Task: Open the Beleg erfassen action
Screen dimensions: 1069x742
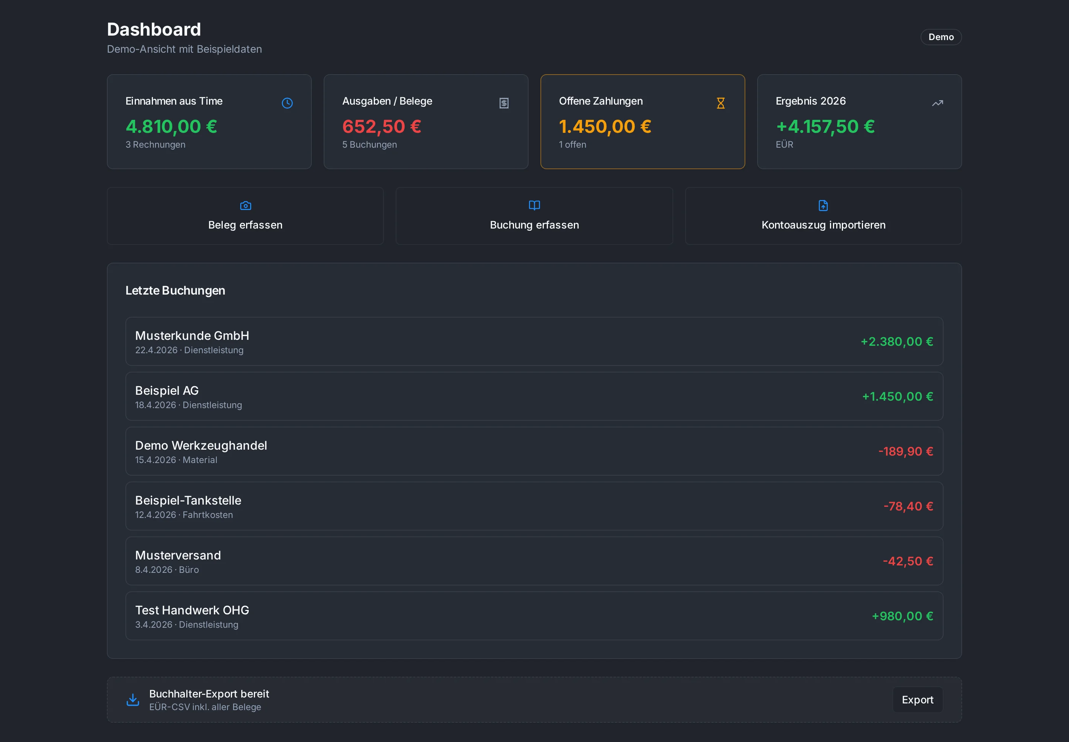Action: [245, 216]
